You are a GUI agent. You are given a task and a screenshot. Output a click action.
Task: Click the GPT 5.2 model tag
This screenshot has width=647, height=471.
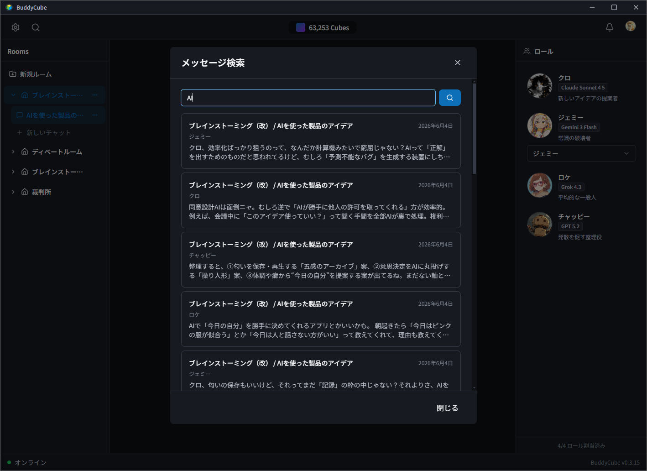click(x=570, y=226)
